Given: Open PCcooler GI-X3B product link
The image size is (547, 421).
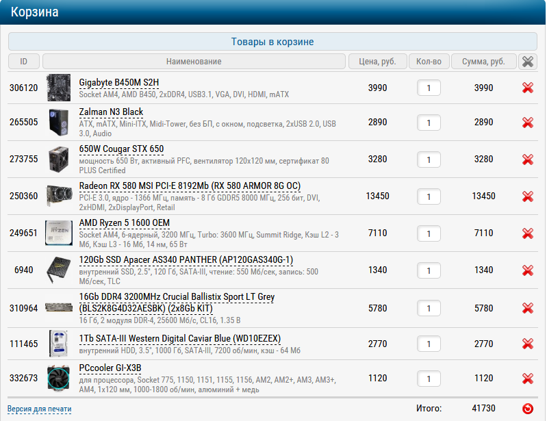Looking at the screenshot, I should (110, 368).
